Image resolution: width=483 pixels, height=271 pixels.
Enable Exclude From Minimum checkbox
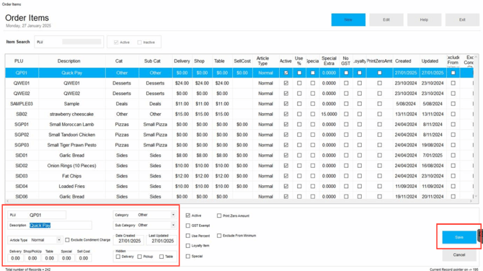coord(219,236)
